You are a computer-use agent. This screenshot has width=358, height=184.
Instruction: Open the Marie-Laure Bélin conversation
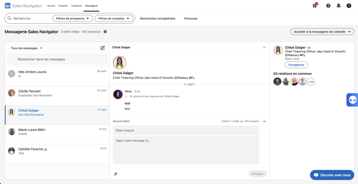(57, 135)
